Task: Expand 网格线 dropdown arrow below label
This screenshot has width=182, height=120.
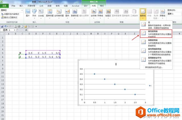Action: coord(100,18)
